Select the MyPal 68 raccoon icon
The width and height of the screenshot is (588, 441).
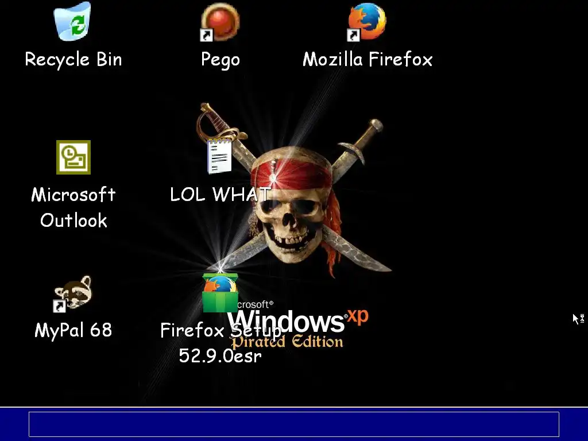click(73, 294)
